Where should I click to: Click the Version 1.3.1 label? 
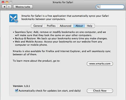click(22, 86)
